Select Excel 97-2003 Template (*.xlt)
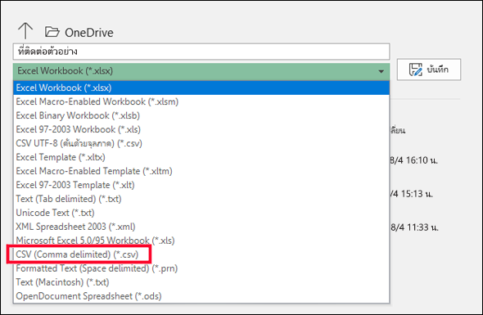The height and width of the screenshot is (315, 483). tap(201, 185)
